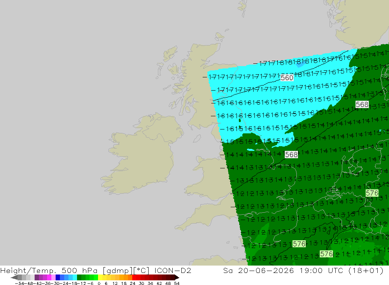The image size is (389, 285).
Task: Click the 560 contour label
Action: point(287,78)
